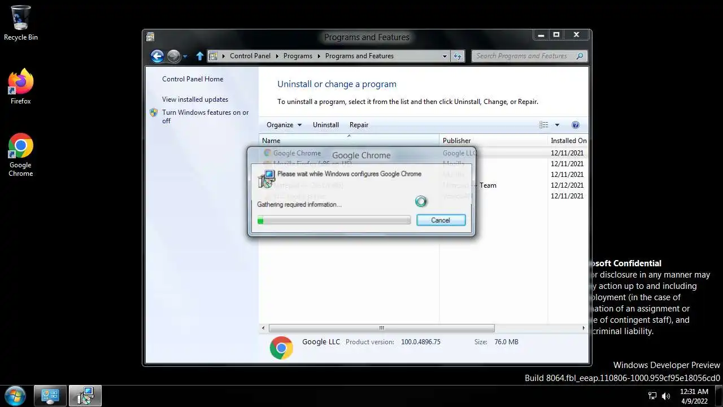Open the recent pages dropdown arrow
The height and width of the screenshot is (407, 723).
tap(185, 57)
